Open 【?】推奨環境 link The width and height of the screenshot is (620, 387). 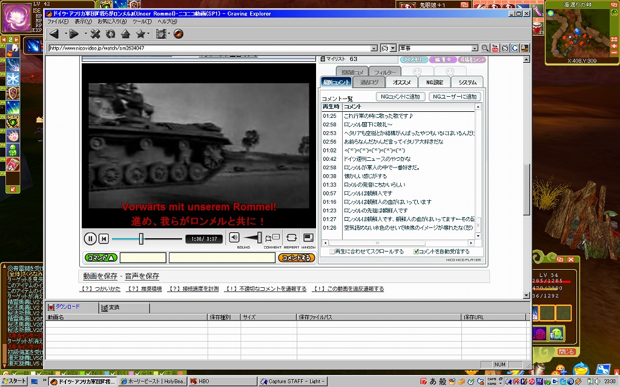click(143, 288)
